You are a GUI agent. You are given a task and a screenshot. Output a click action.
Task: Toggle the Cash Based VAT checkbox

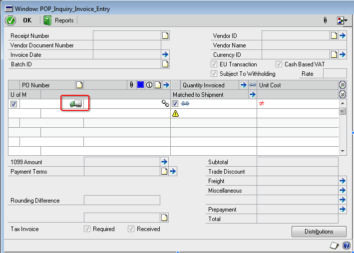(279, 64)
